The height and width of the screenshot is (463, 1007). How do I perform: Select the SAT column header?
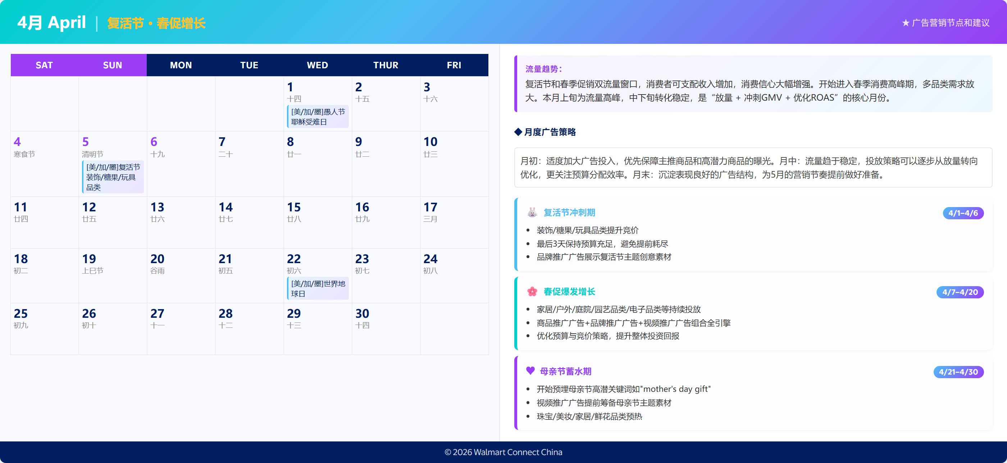tap(44, 65)
